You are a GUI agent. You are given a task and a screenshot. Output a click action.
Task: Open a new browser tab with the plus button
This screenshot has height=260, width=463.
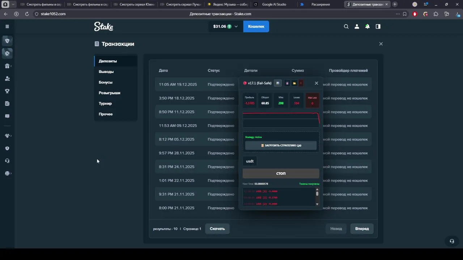395,4
